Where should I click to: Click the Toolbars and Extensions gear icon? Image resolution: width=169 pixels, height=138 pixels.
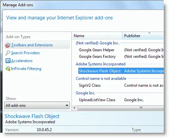pos(8,45)
